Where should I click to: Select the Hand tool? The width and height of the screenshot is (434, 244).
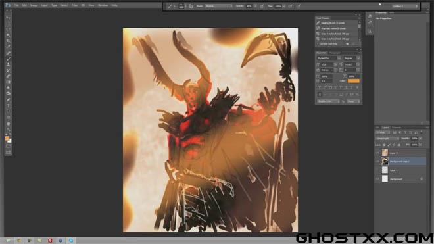point(9,124)
